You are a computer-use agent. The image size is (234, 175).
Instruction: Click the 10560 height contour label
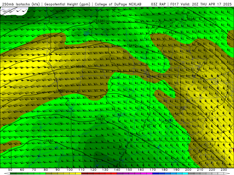60,91
